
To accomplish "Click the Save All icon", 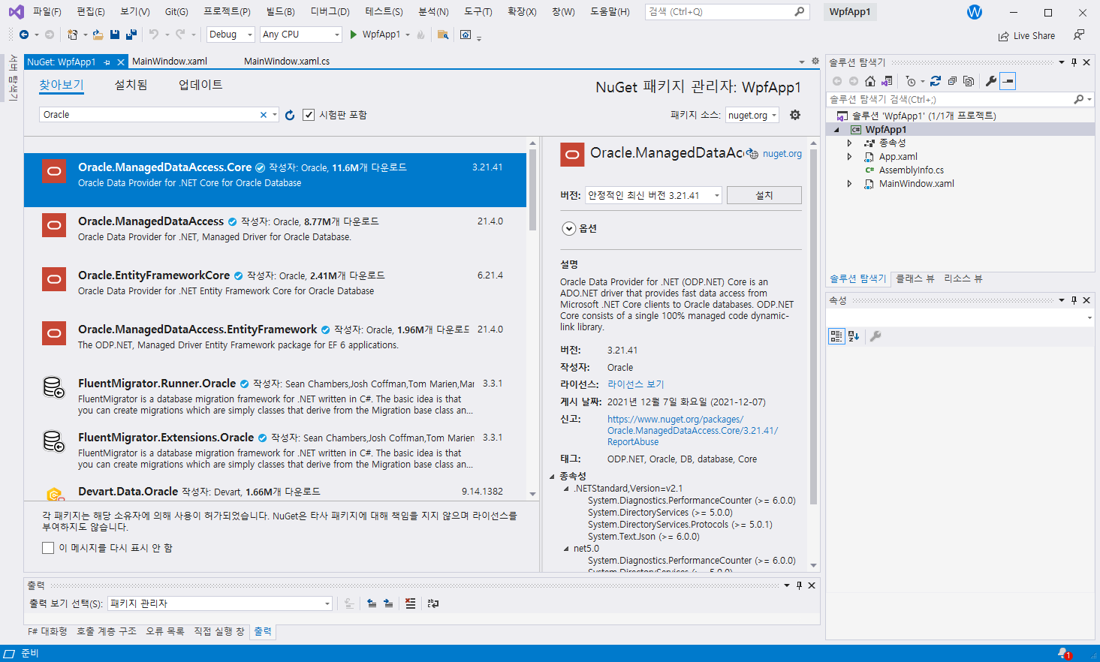I will [x=131, y=35].
